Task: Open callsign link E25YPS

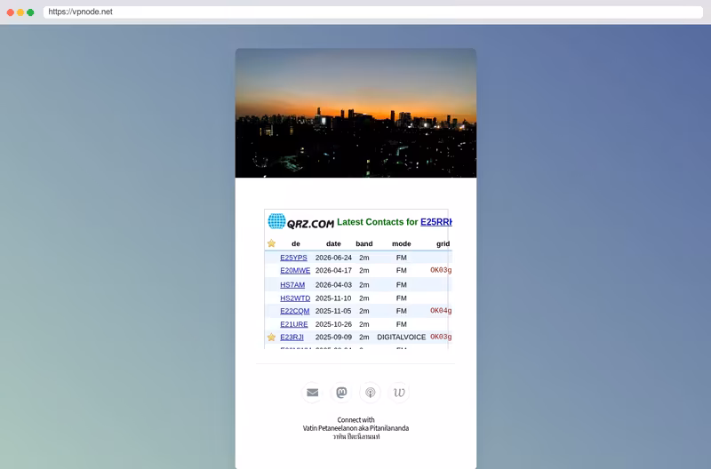Action: (x=293, y=258)
